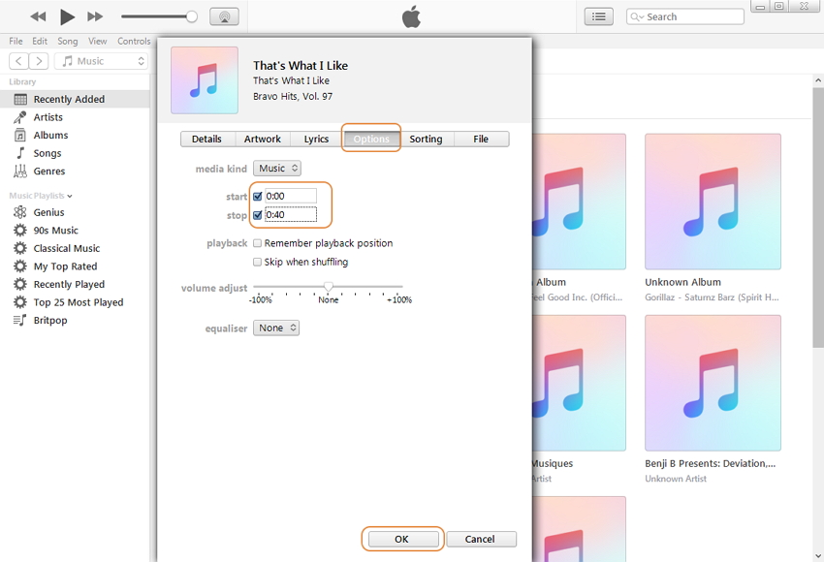Open the Song menu
This screenshot has width=824, height=562.
click(x=68, y=42)
